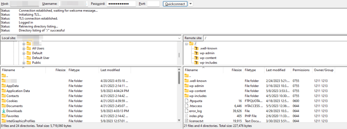Expand the Public tree node
This screenshot has height=129, width=347.
[x=24, y=63]
